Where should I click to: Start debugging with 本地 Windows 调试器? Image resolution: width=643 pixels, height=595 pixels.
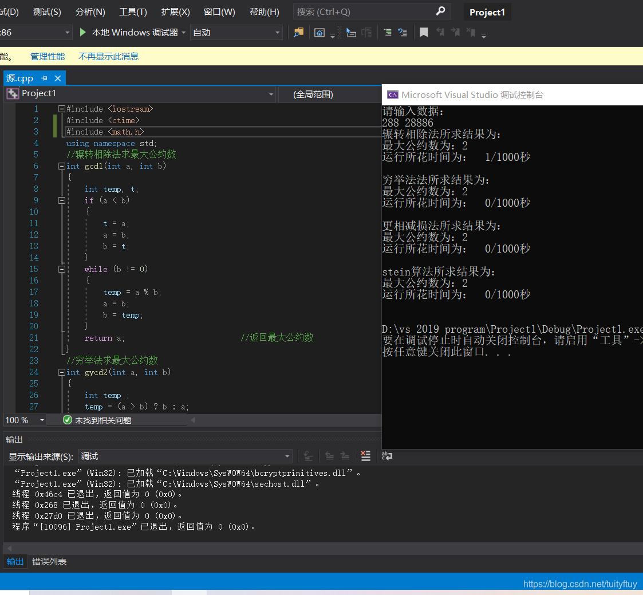point(133,32)
